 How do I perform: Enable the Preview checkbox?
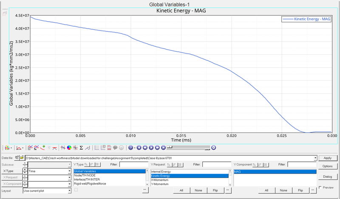[320, 187]
